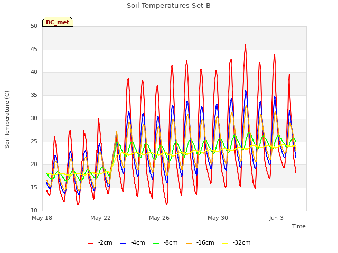Click the 40 y-axis tick label
338x253 pixels.
point(34,72)
